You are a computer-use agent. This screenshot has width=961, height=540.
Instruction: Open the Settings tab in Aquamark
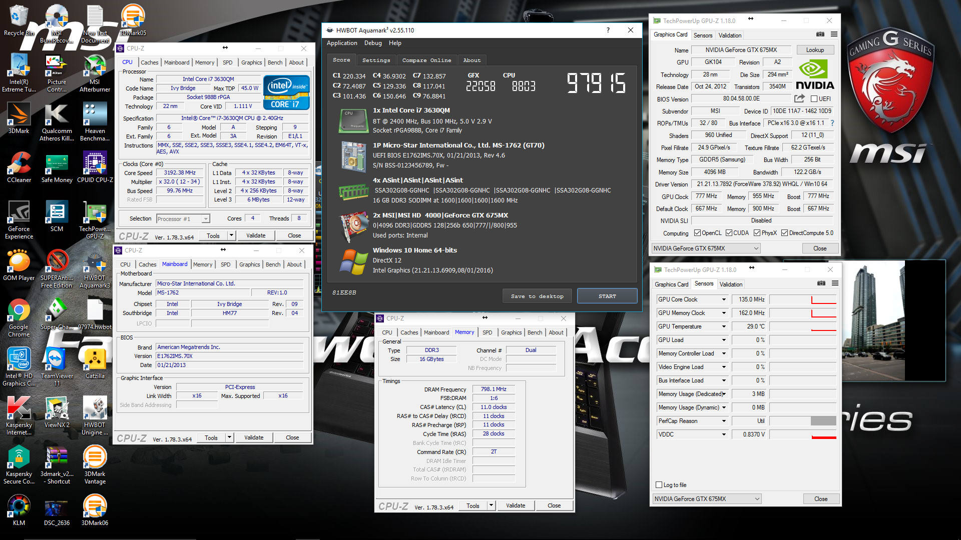[376, 60]
